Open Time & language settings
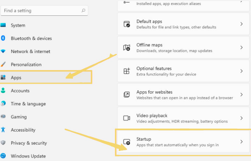This screenshot has height=161, width=251. [x=28, y=104]
